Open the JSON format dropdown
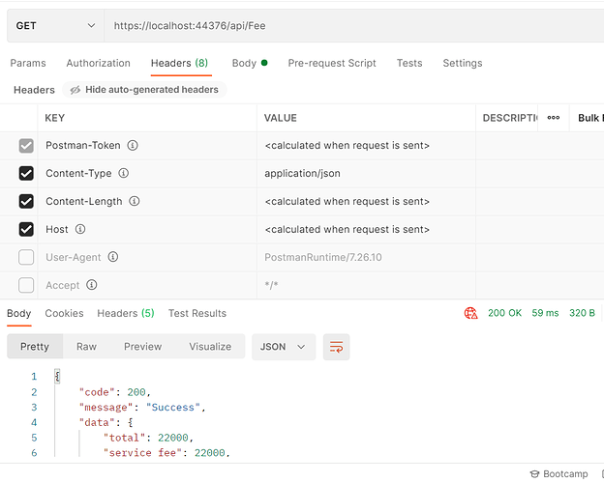The image size is (604, 483). 284,347
